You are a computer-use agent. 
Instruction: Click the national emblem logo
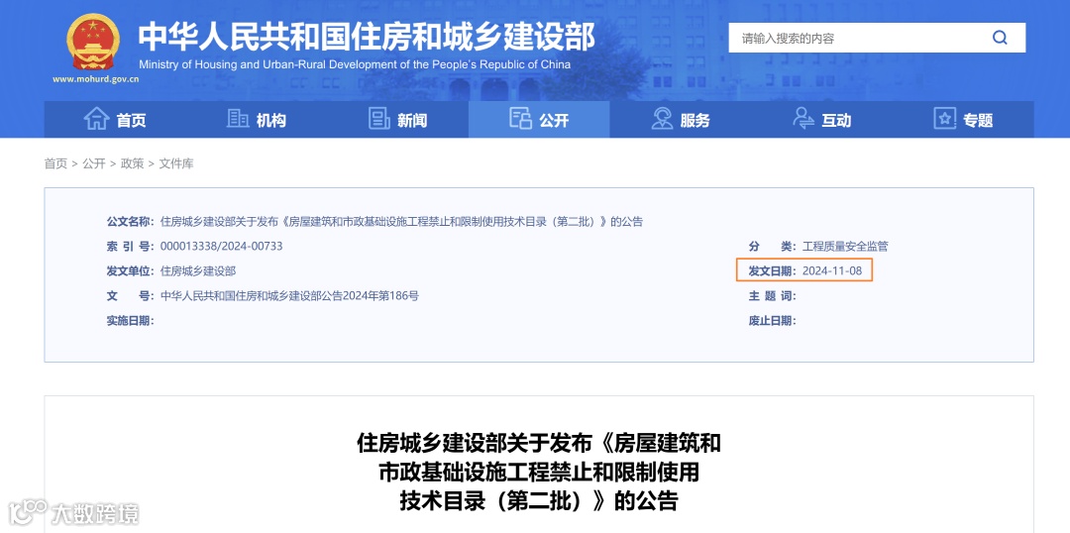pos(93,41)
